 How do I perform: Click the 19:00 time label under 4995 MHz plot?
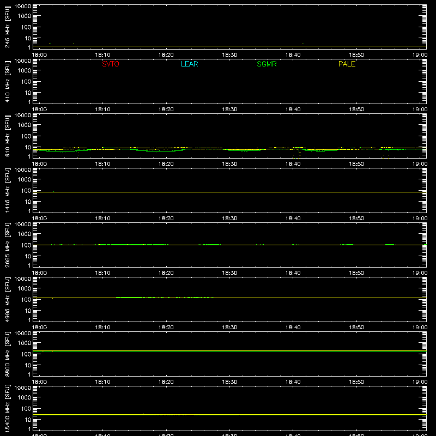pyautogui.click(x=420, y=328)
